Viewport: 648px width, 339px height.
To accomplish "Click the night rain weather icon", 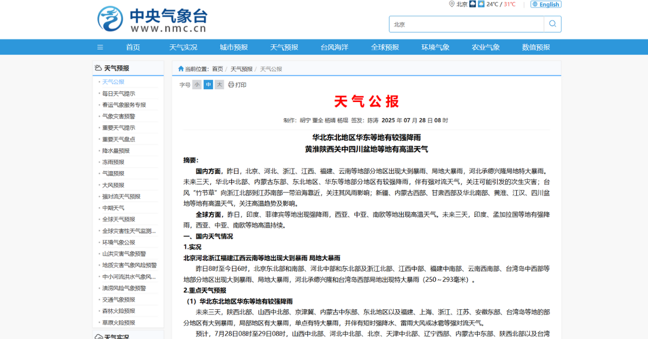I will coord(472,4).
